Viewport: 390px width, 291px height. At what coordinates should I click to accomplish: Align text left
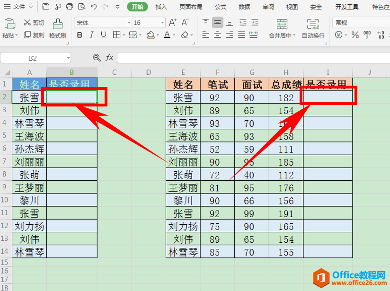click(205, 35)
